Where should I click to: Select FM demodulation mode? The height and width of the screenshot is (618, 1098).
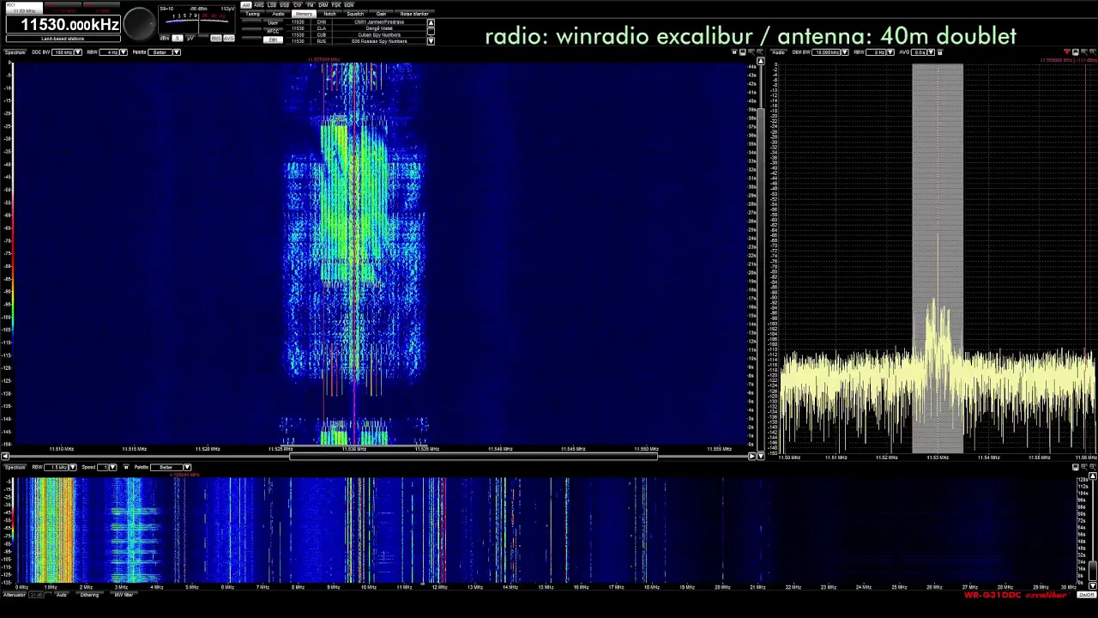click(x=311, y=4)
